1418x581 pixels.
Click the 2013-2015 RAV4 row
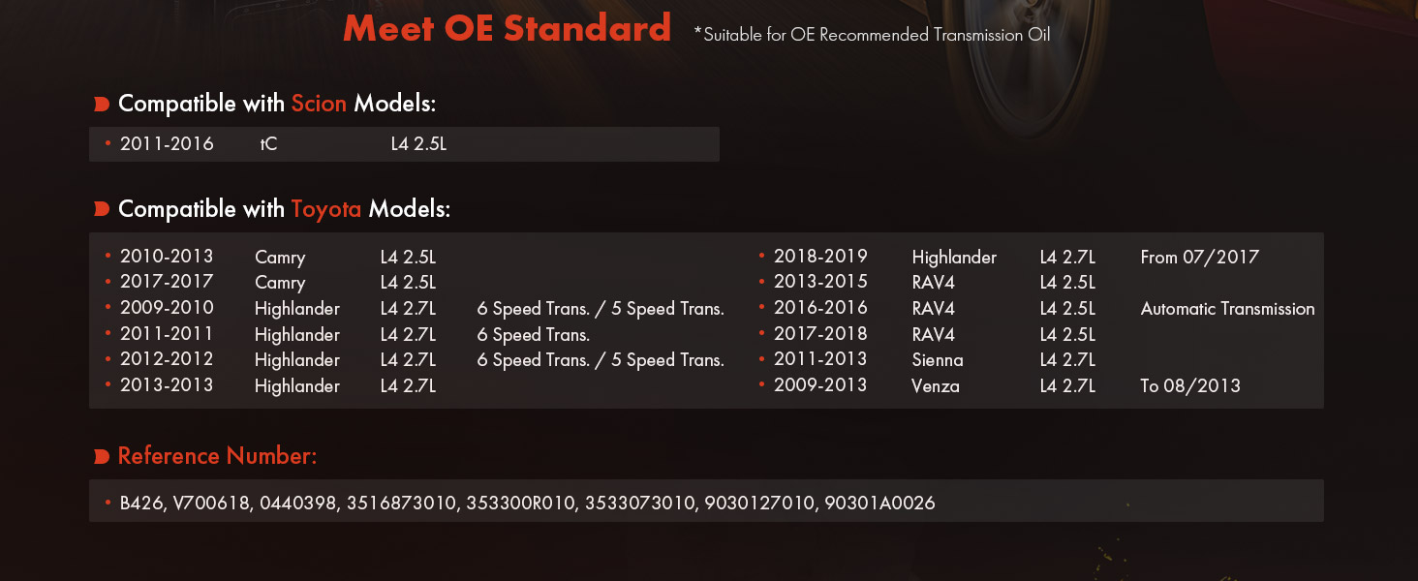928,282
